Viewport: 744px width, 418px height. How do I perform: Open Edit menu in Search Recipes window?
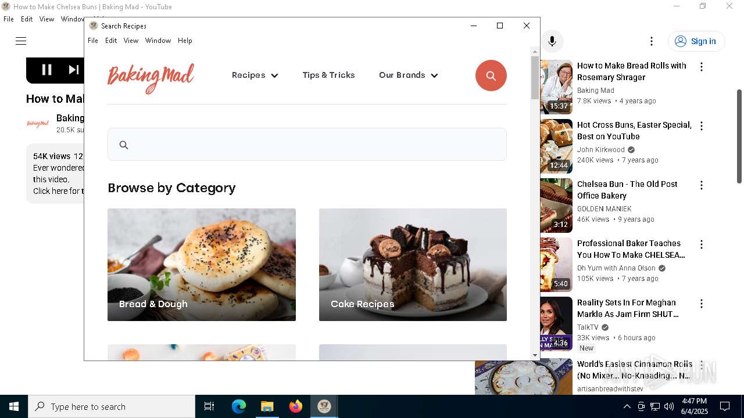111,41
